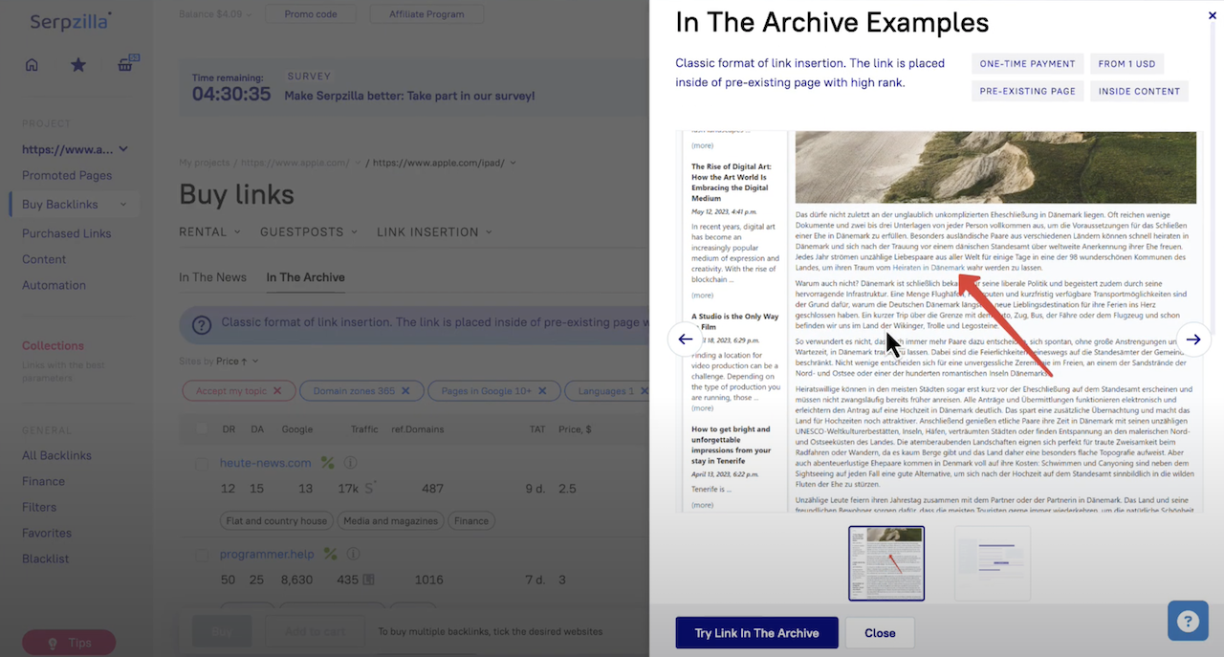The width and height of the screenshot is (1224, 657).
Task: Remove the Accept my topic filter
Action: [277, 391]
